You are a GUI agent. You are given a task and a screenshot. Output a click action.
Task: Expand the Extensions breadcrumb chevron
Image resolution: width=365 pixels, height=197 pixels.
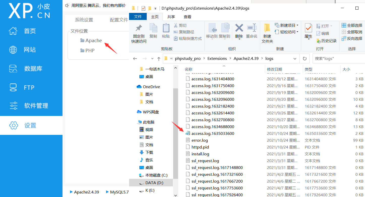click(230, 59)
